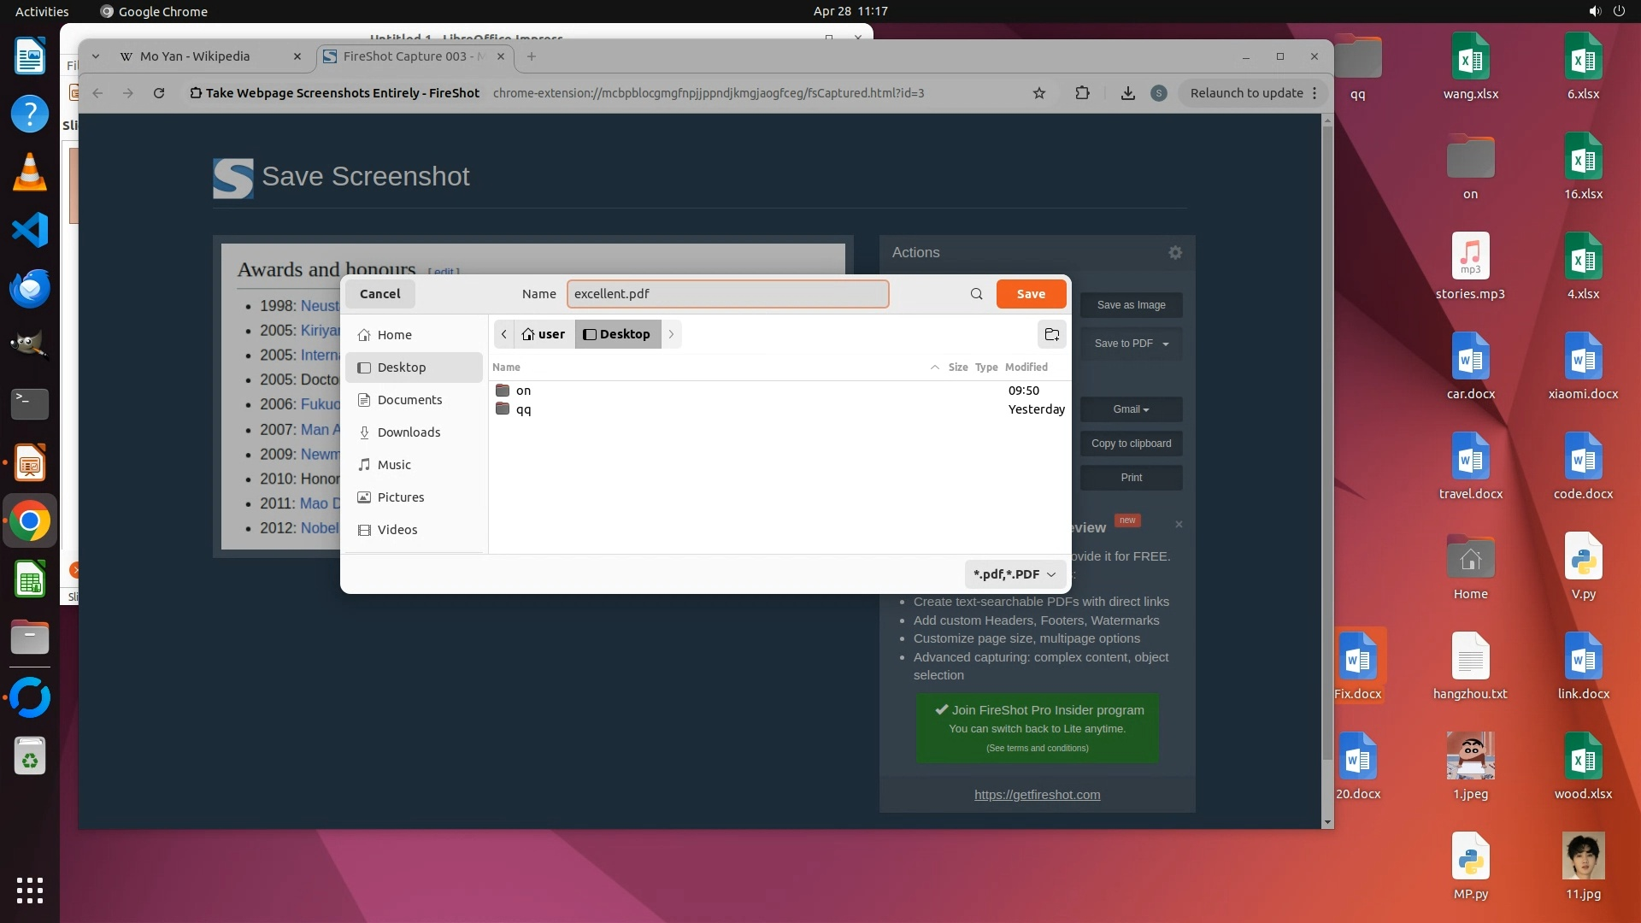Image resolution: width=1641 pixels, height=923 pixels.
Task: Select Documents in the dialog sidebar
Action: [409, 400]
